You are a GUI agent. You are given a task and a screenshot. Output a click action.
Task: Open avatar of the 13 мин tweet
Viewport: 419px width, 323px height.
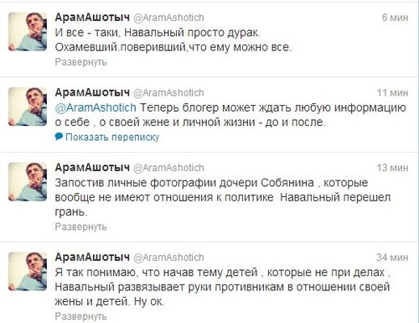pos(28,182)
